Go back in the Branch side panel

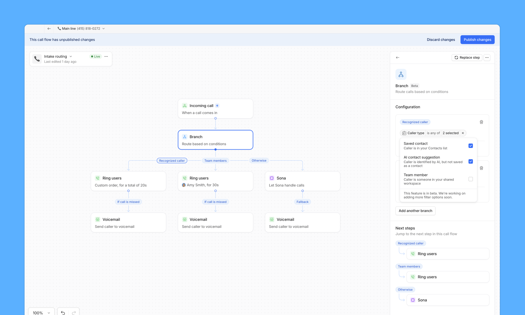(398, 58)
